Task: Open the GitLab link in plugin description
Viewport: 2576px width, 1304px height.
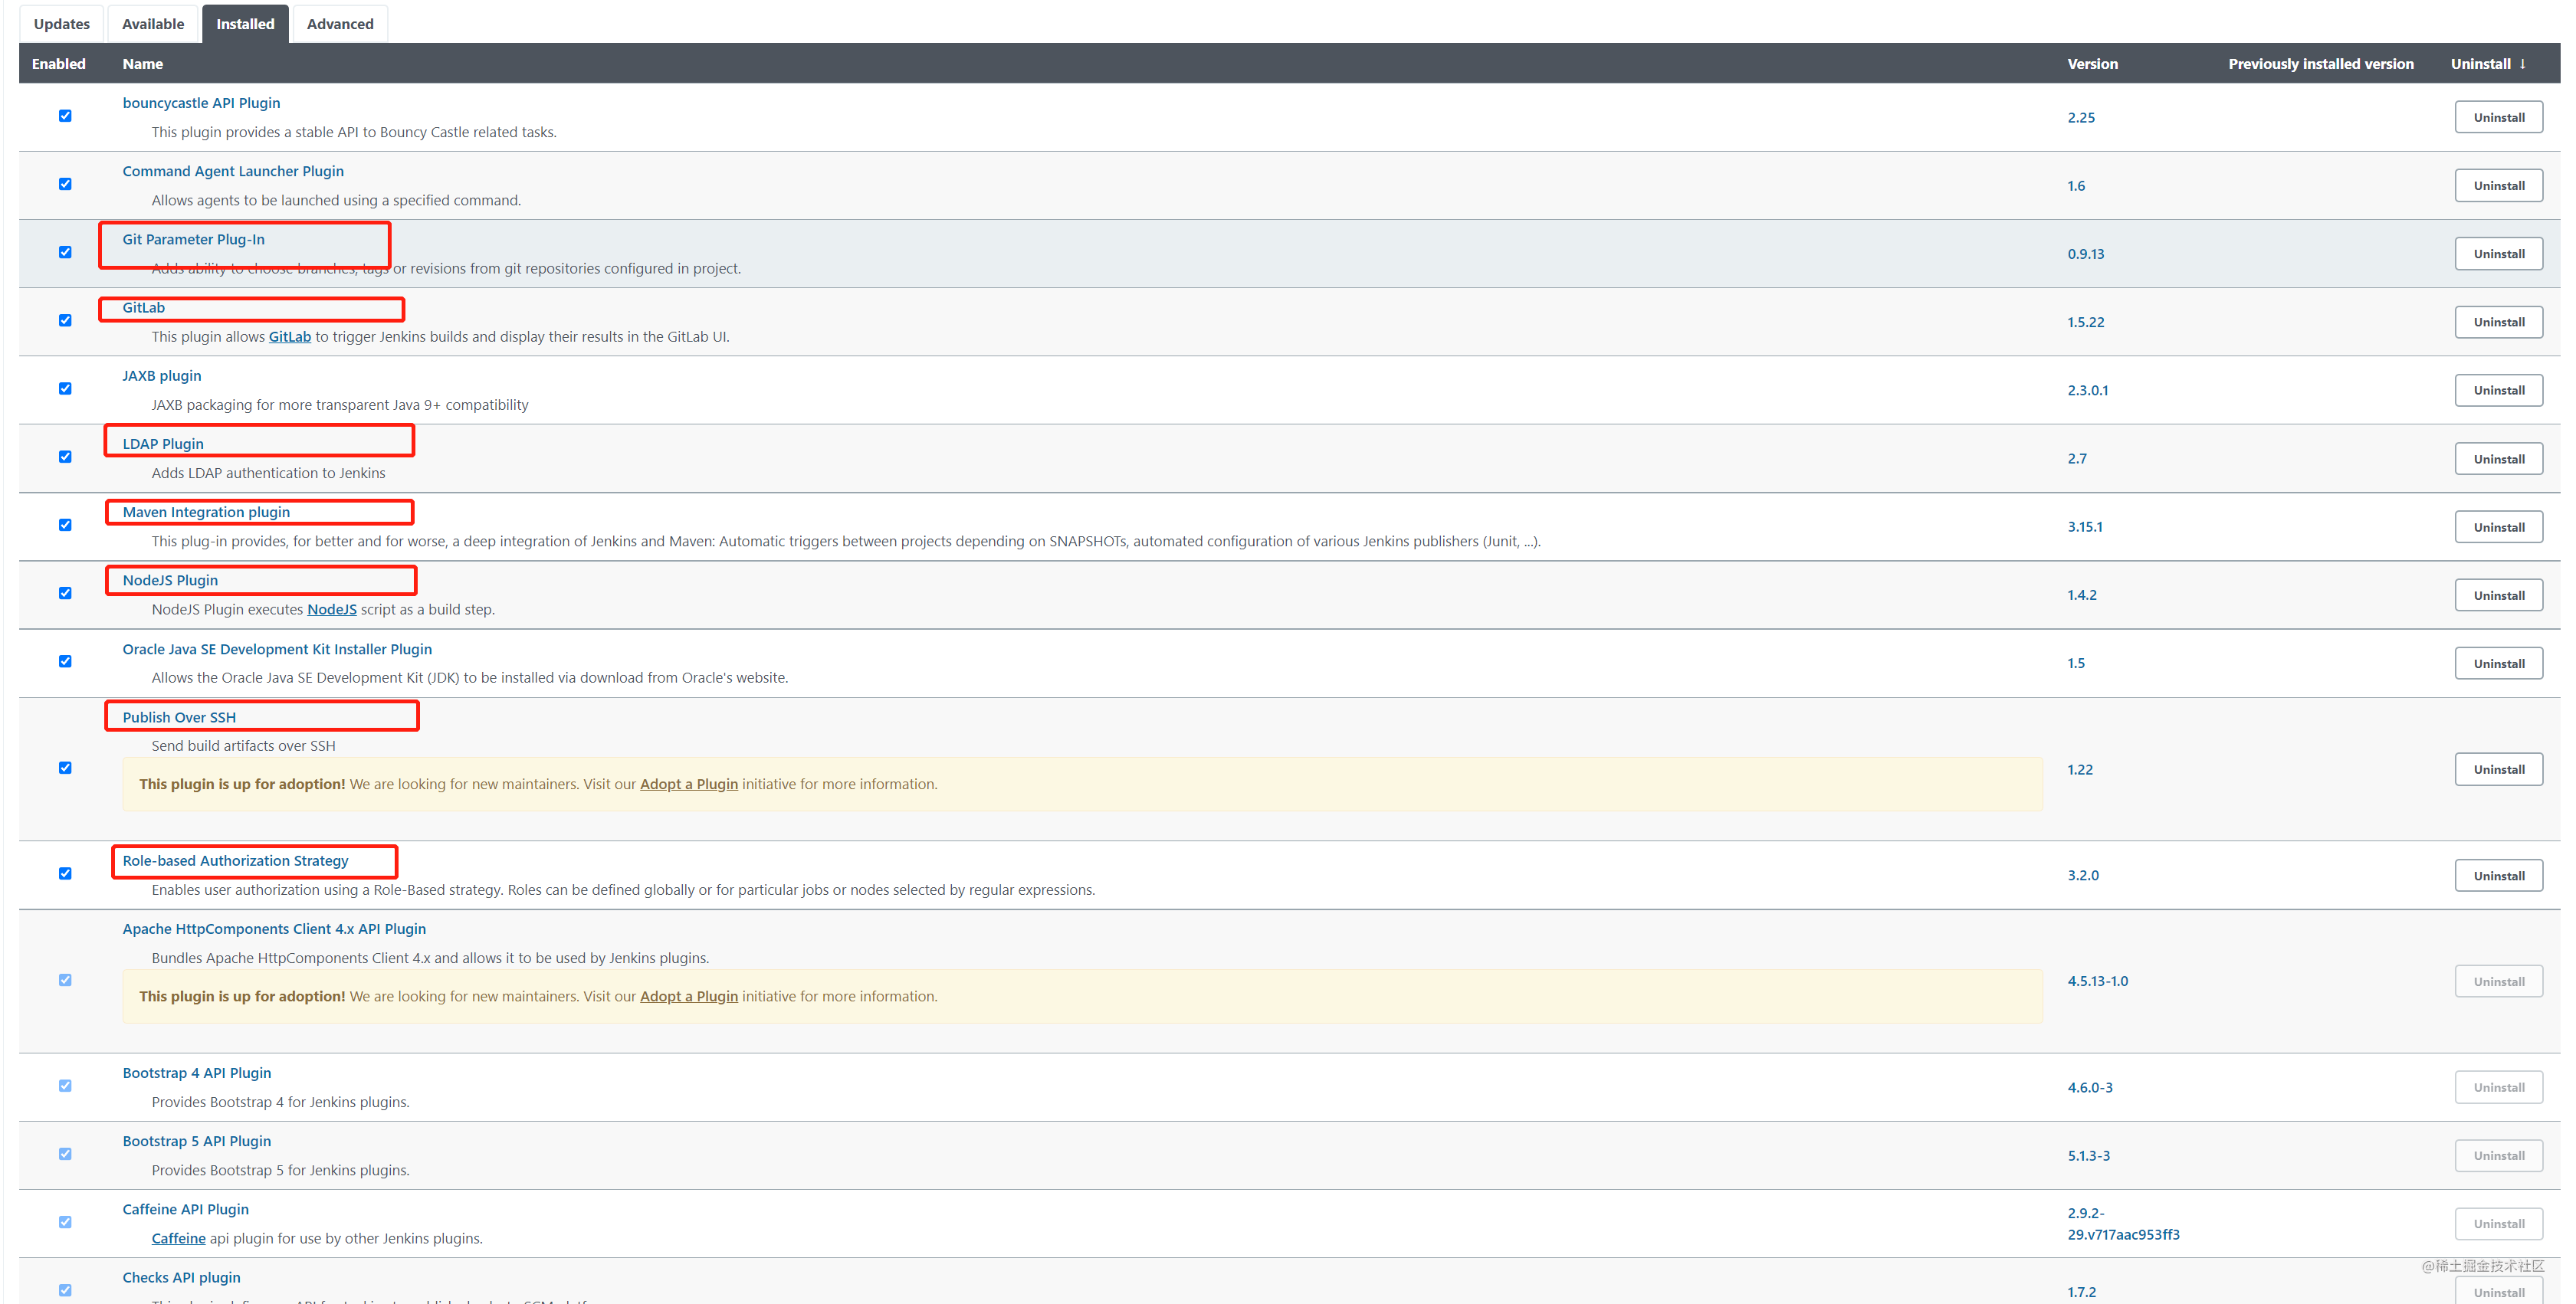Action: coord(289,337)
